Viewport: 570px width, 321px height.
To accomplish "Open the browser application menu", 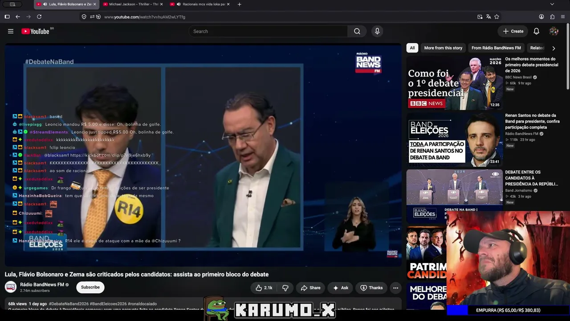I will click(x=563, y=16).
